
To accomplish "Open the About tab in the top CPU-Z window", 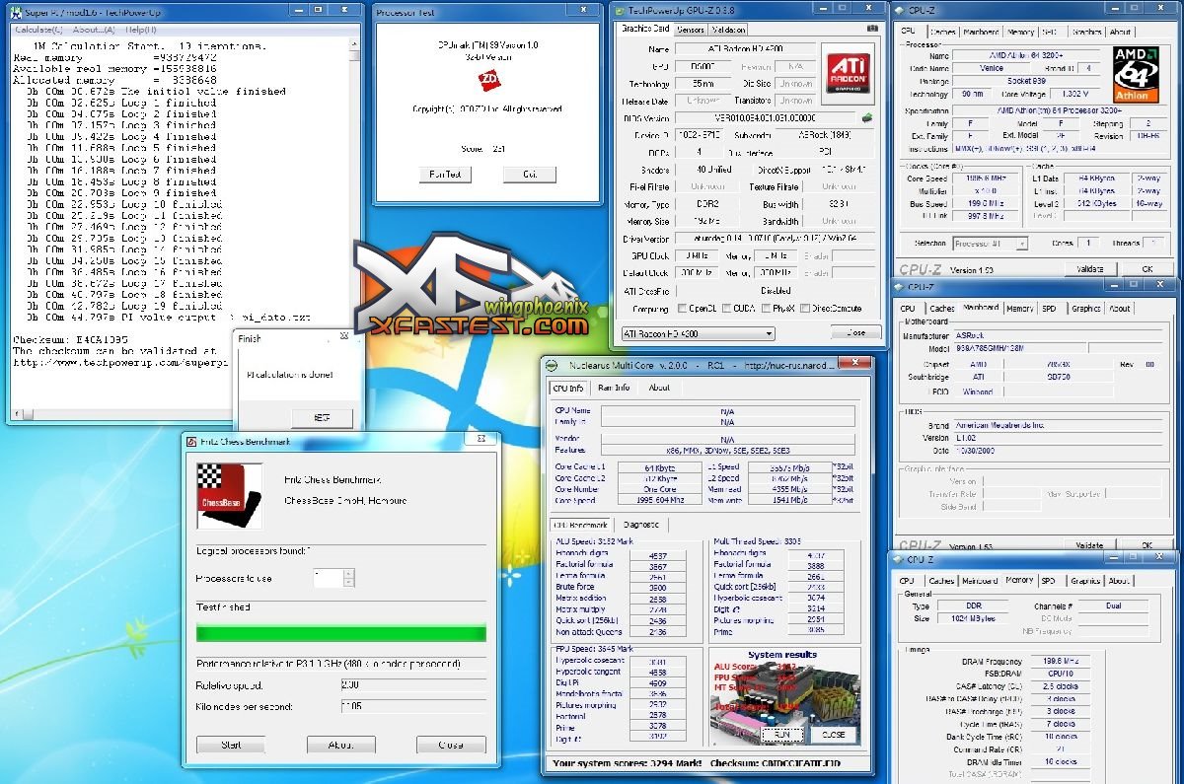I will (x=1119, y=32).
